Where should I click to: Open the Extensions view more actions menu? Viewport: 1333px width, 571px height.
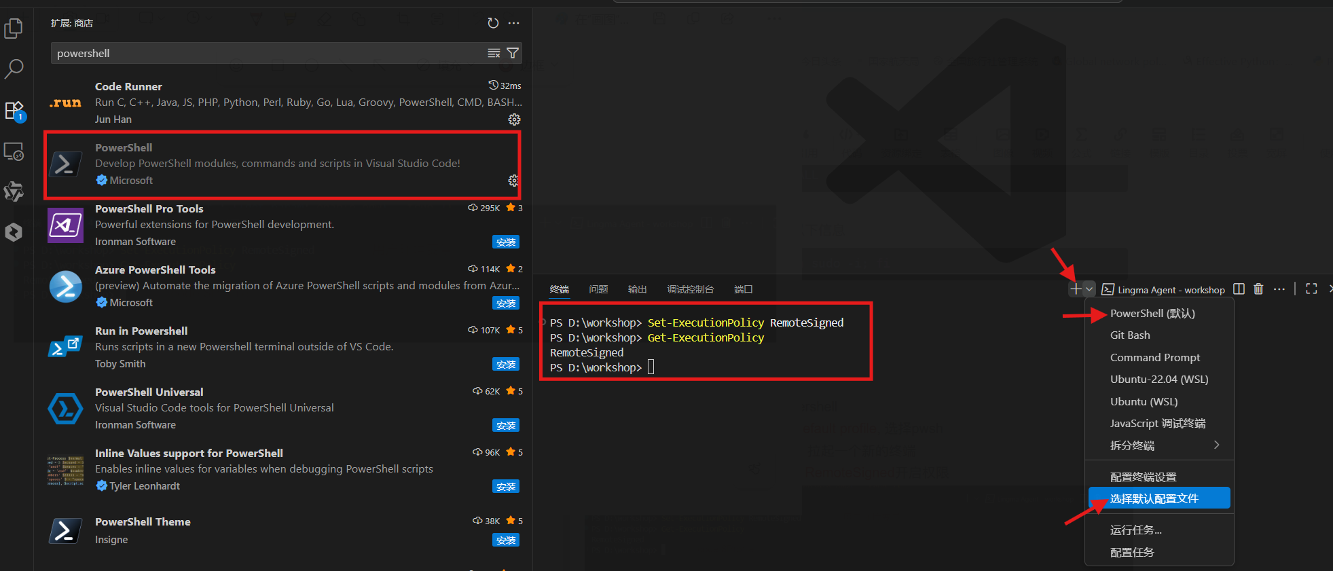point(514,23)
